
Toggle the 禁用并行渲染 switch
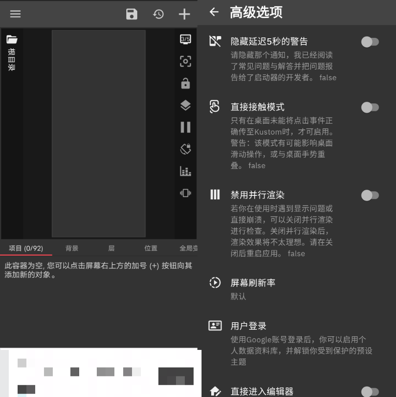pyautogui.click(x=370, y=195)
